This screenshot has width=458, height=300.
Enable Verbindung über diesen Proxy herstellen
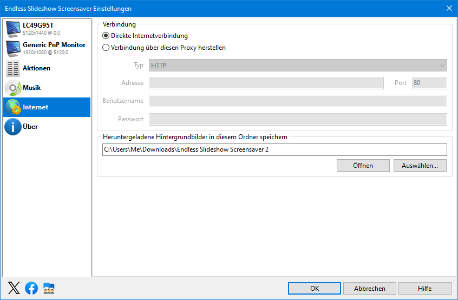106,48
